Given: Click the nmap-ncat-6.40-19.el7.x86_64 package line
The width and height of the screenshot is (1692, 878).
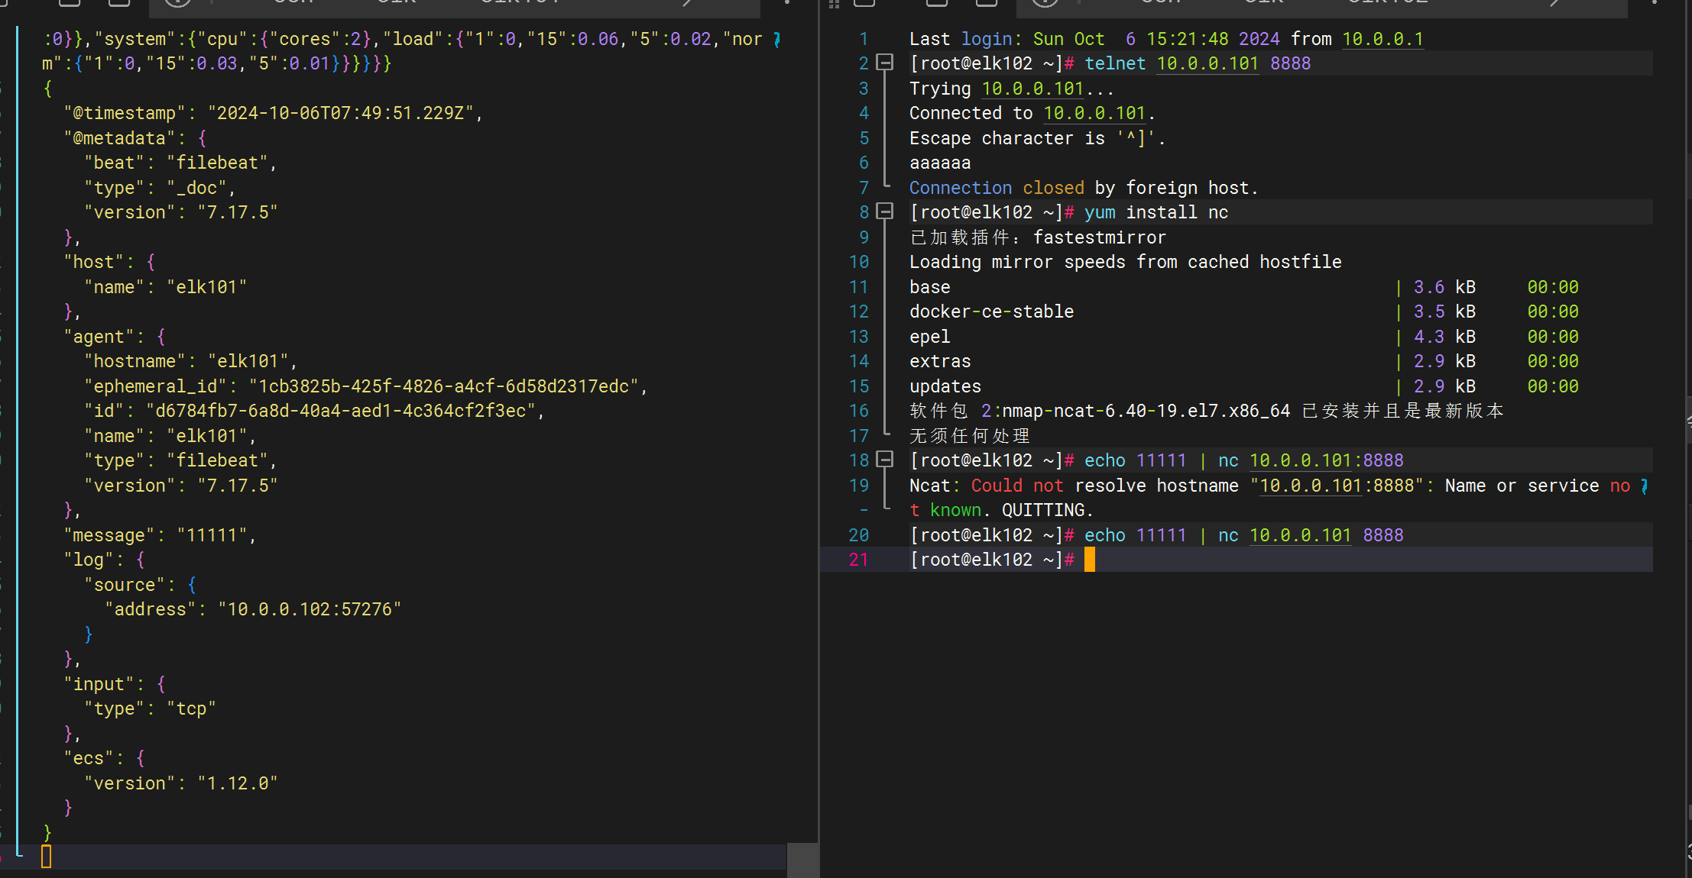Looking at the screenshot, I should pos(1207,411).
